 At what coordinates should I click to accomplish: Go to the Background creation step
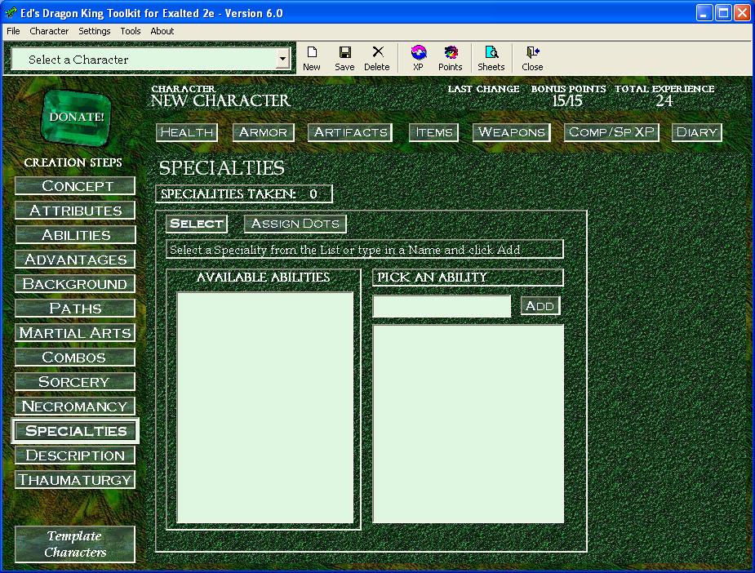click(75, 284)
